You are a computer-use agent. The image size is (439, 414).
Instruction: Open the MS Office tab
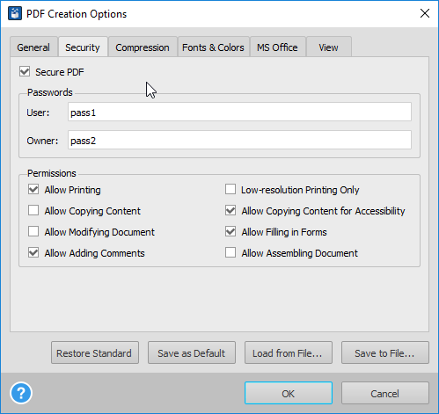click(x=277, y=47)
